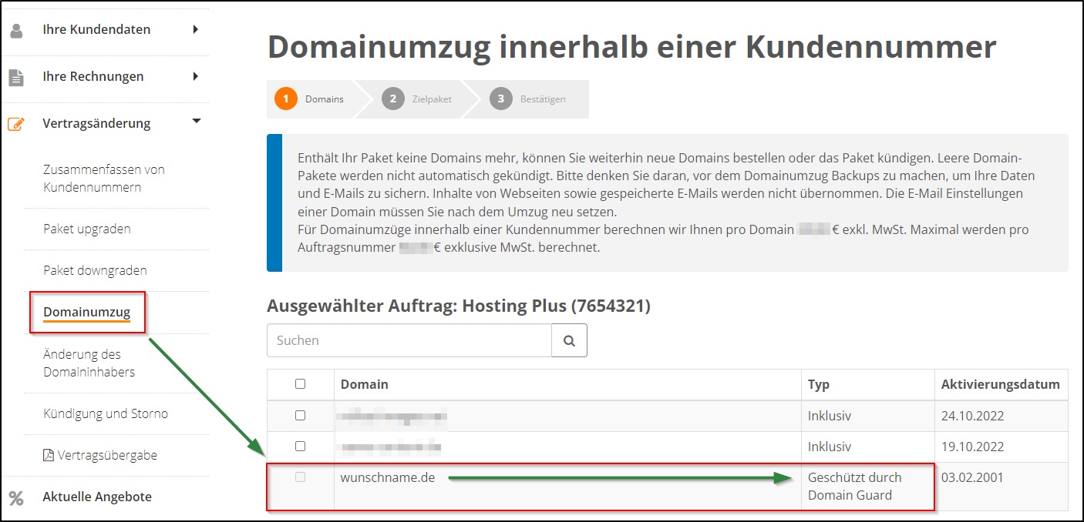Open Ihre Rechnungen menu
The image size is (1084, 522).
(93, 76)
